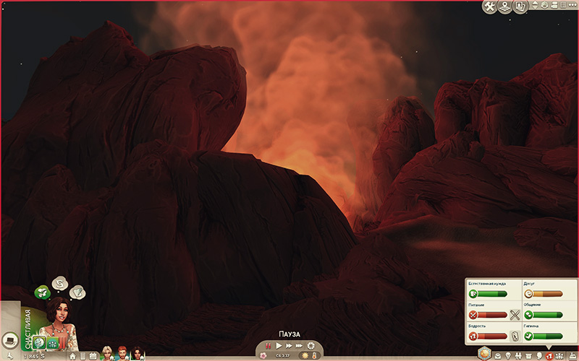Screen dimensions: 579x361
Task: Open the Gallery photos icon
Action: pos(520,6)
